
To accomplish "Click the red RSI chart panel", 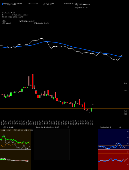I will (x=113, y=160).
